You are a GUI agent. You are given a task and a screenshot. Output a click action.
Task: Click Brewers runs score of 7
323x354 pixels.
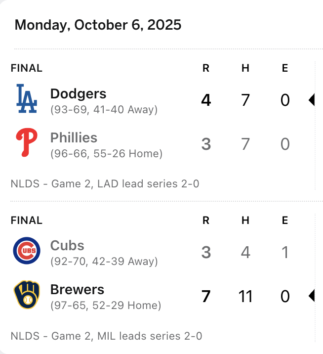(206, 296)
